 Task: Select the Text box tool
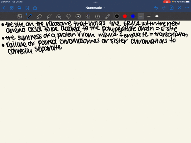(97, 16)
